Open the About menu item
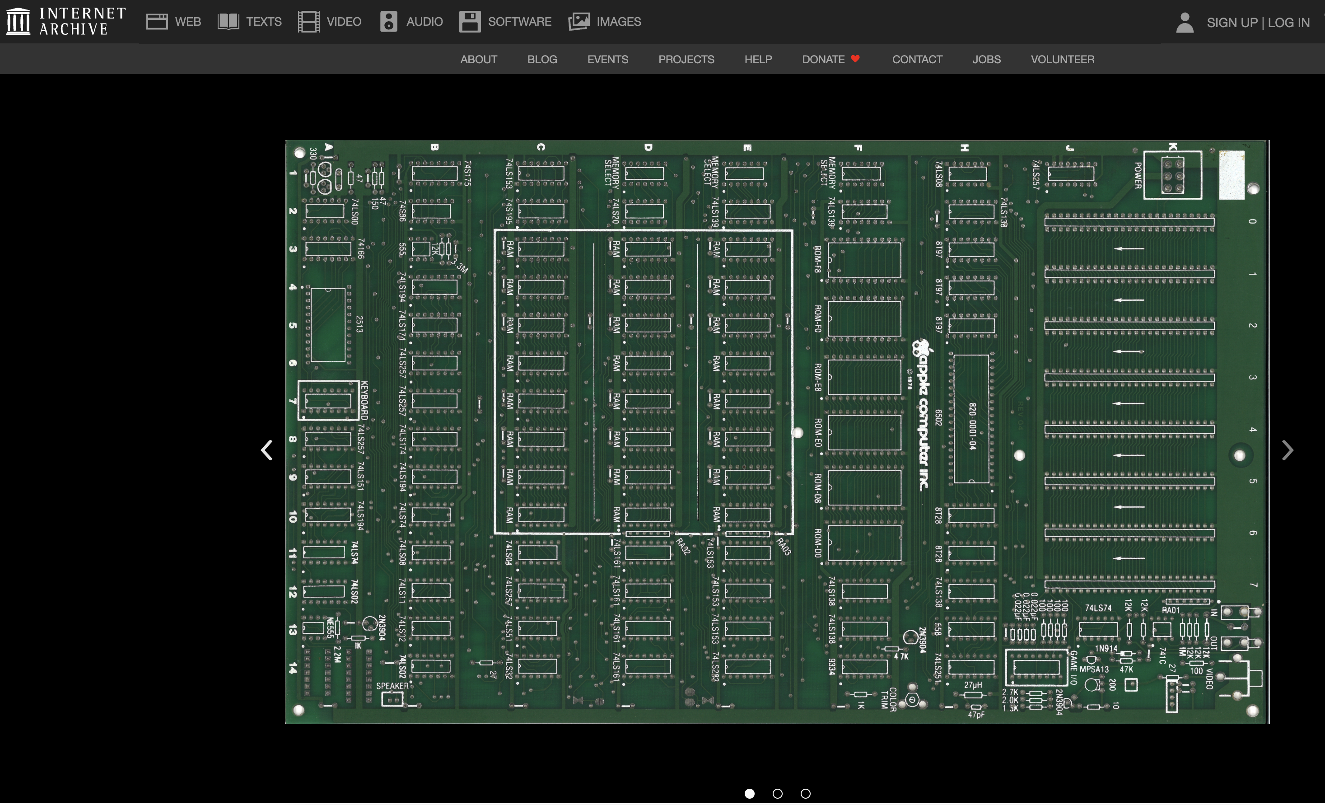 tap(478, 59)
